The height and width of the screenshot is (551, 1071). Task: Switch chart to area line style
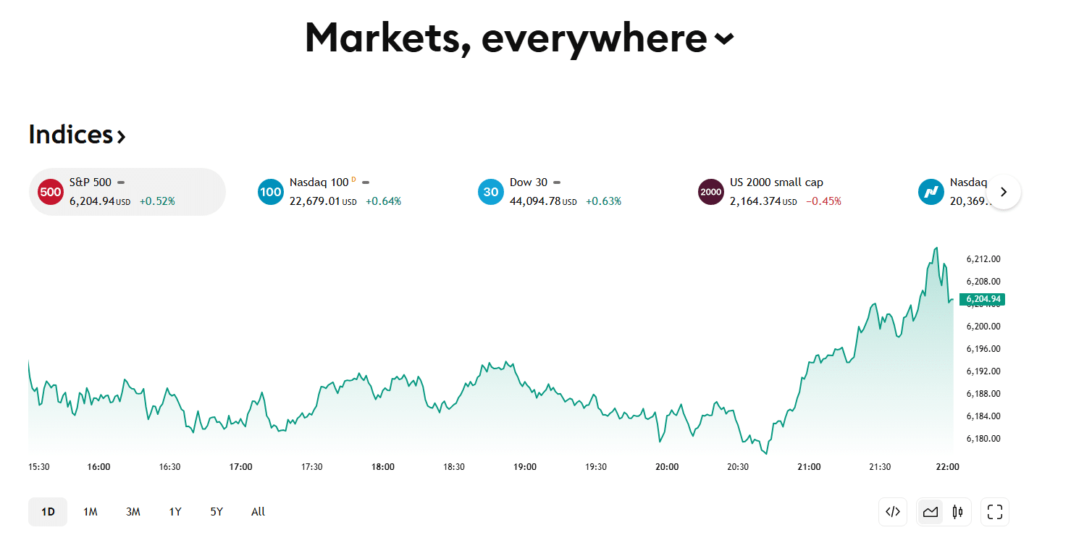(931, 512)
